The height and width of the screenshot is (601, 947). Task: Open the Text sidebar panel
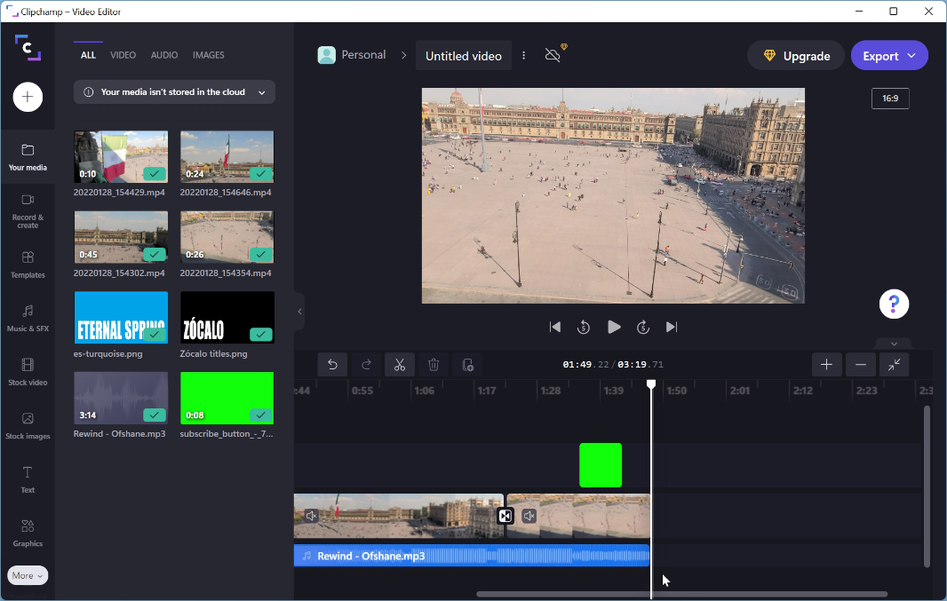(28, 478)
